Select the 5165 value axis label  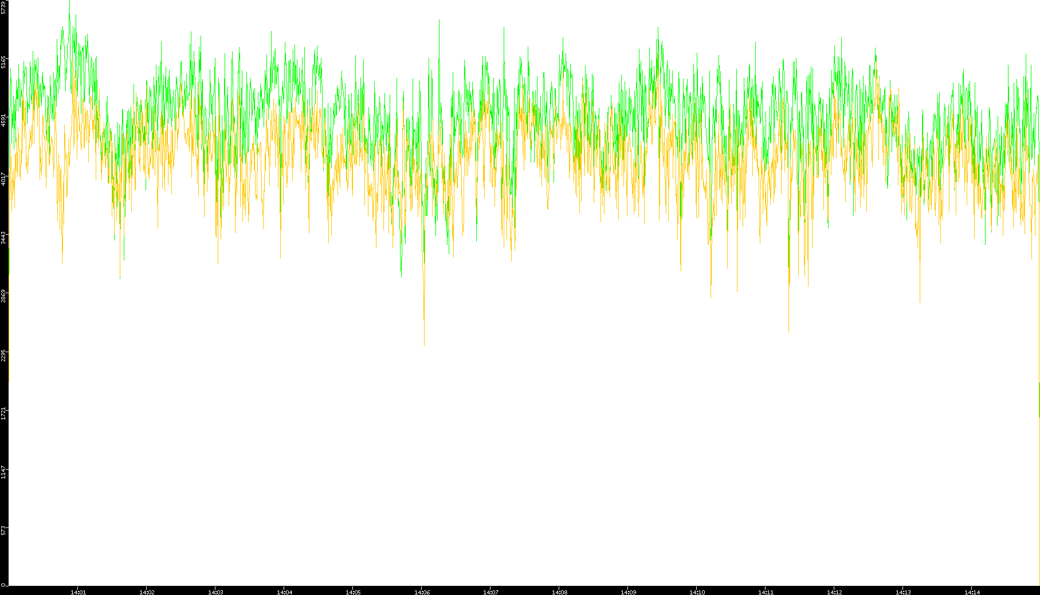(x=3, y=62)
